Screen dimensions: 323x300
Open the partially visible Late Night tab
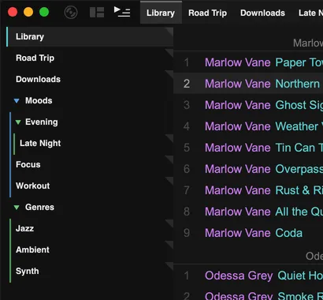coord(310,13)
